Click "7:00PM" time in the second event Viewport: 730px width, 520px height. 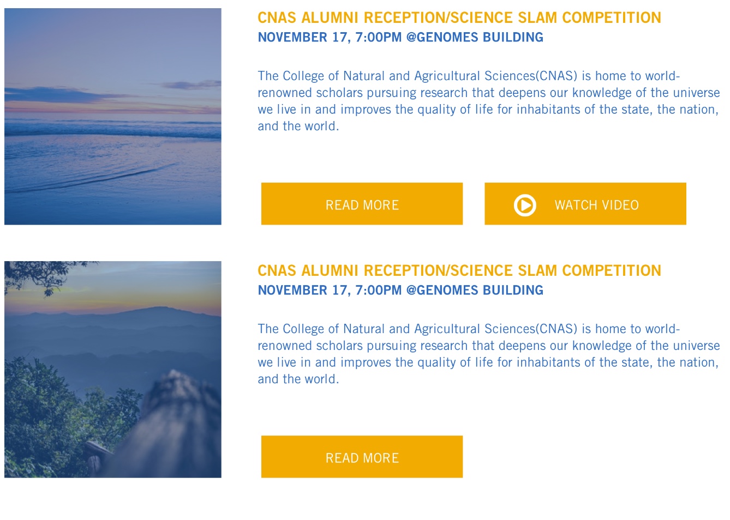[378, 290]
